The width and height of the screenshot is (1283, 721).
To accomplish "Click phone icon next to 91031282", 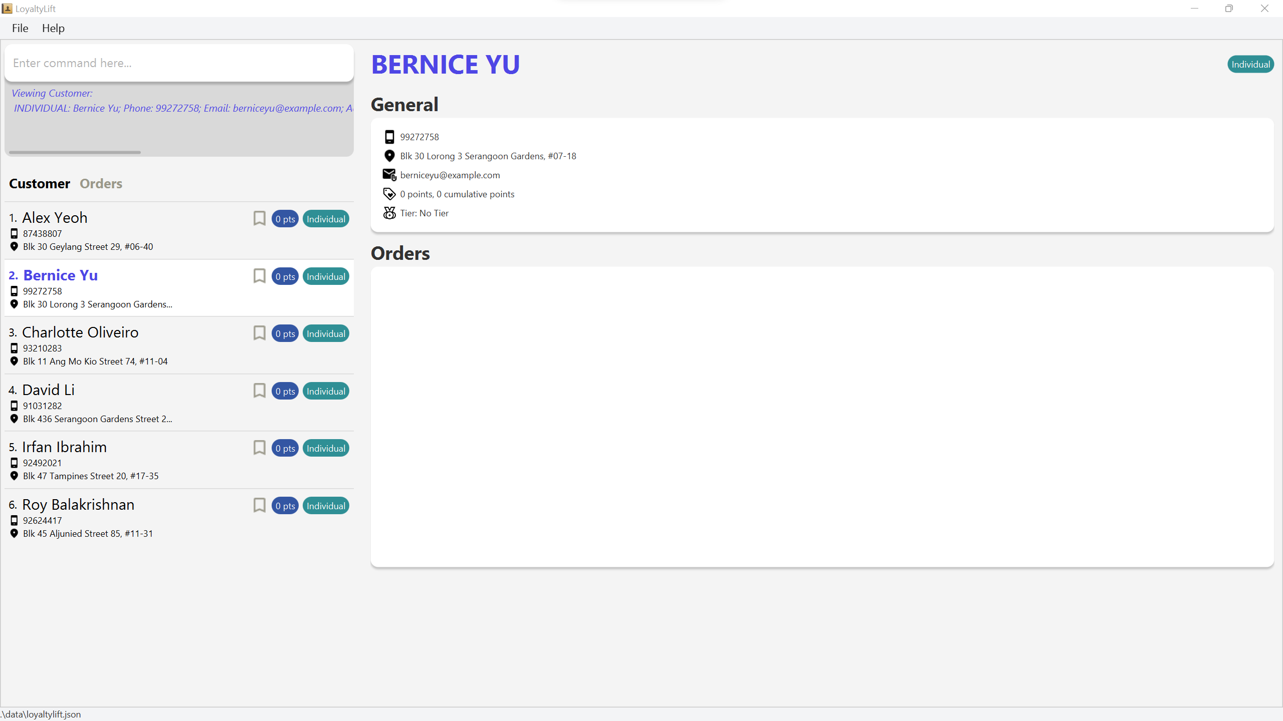I will pos(14,406).
